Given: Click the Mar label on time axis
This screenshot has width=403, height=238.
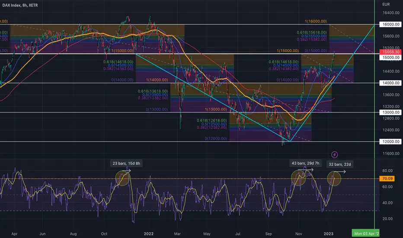Looking at the screenshot, I should 177,234.
